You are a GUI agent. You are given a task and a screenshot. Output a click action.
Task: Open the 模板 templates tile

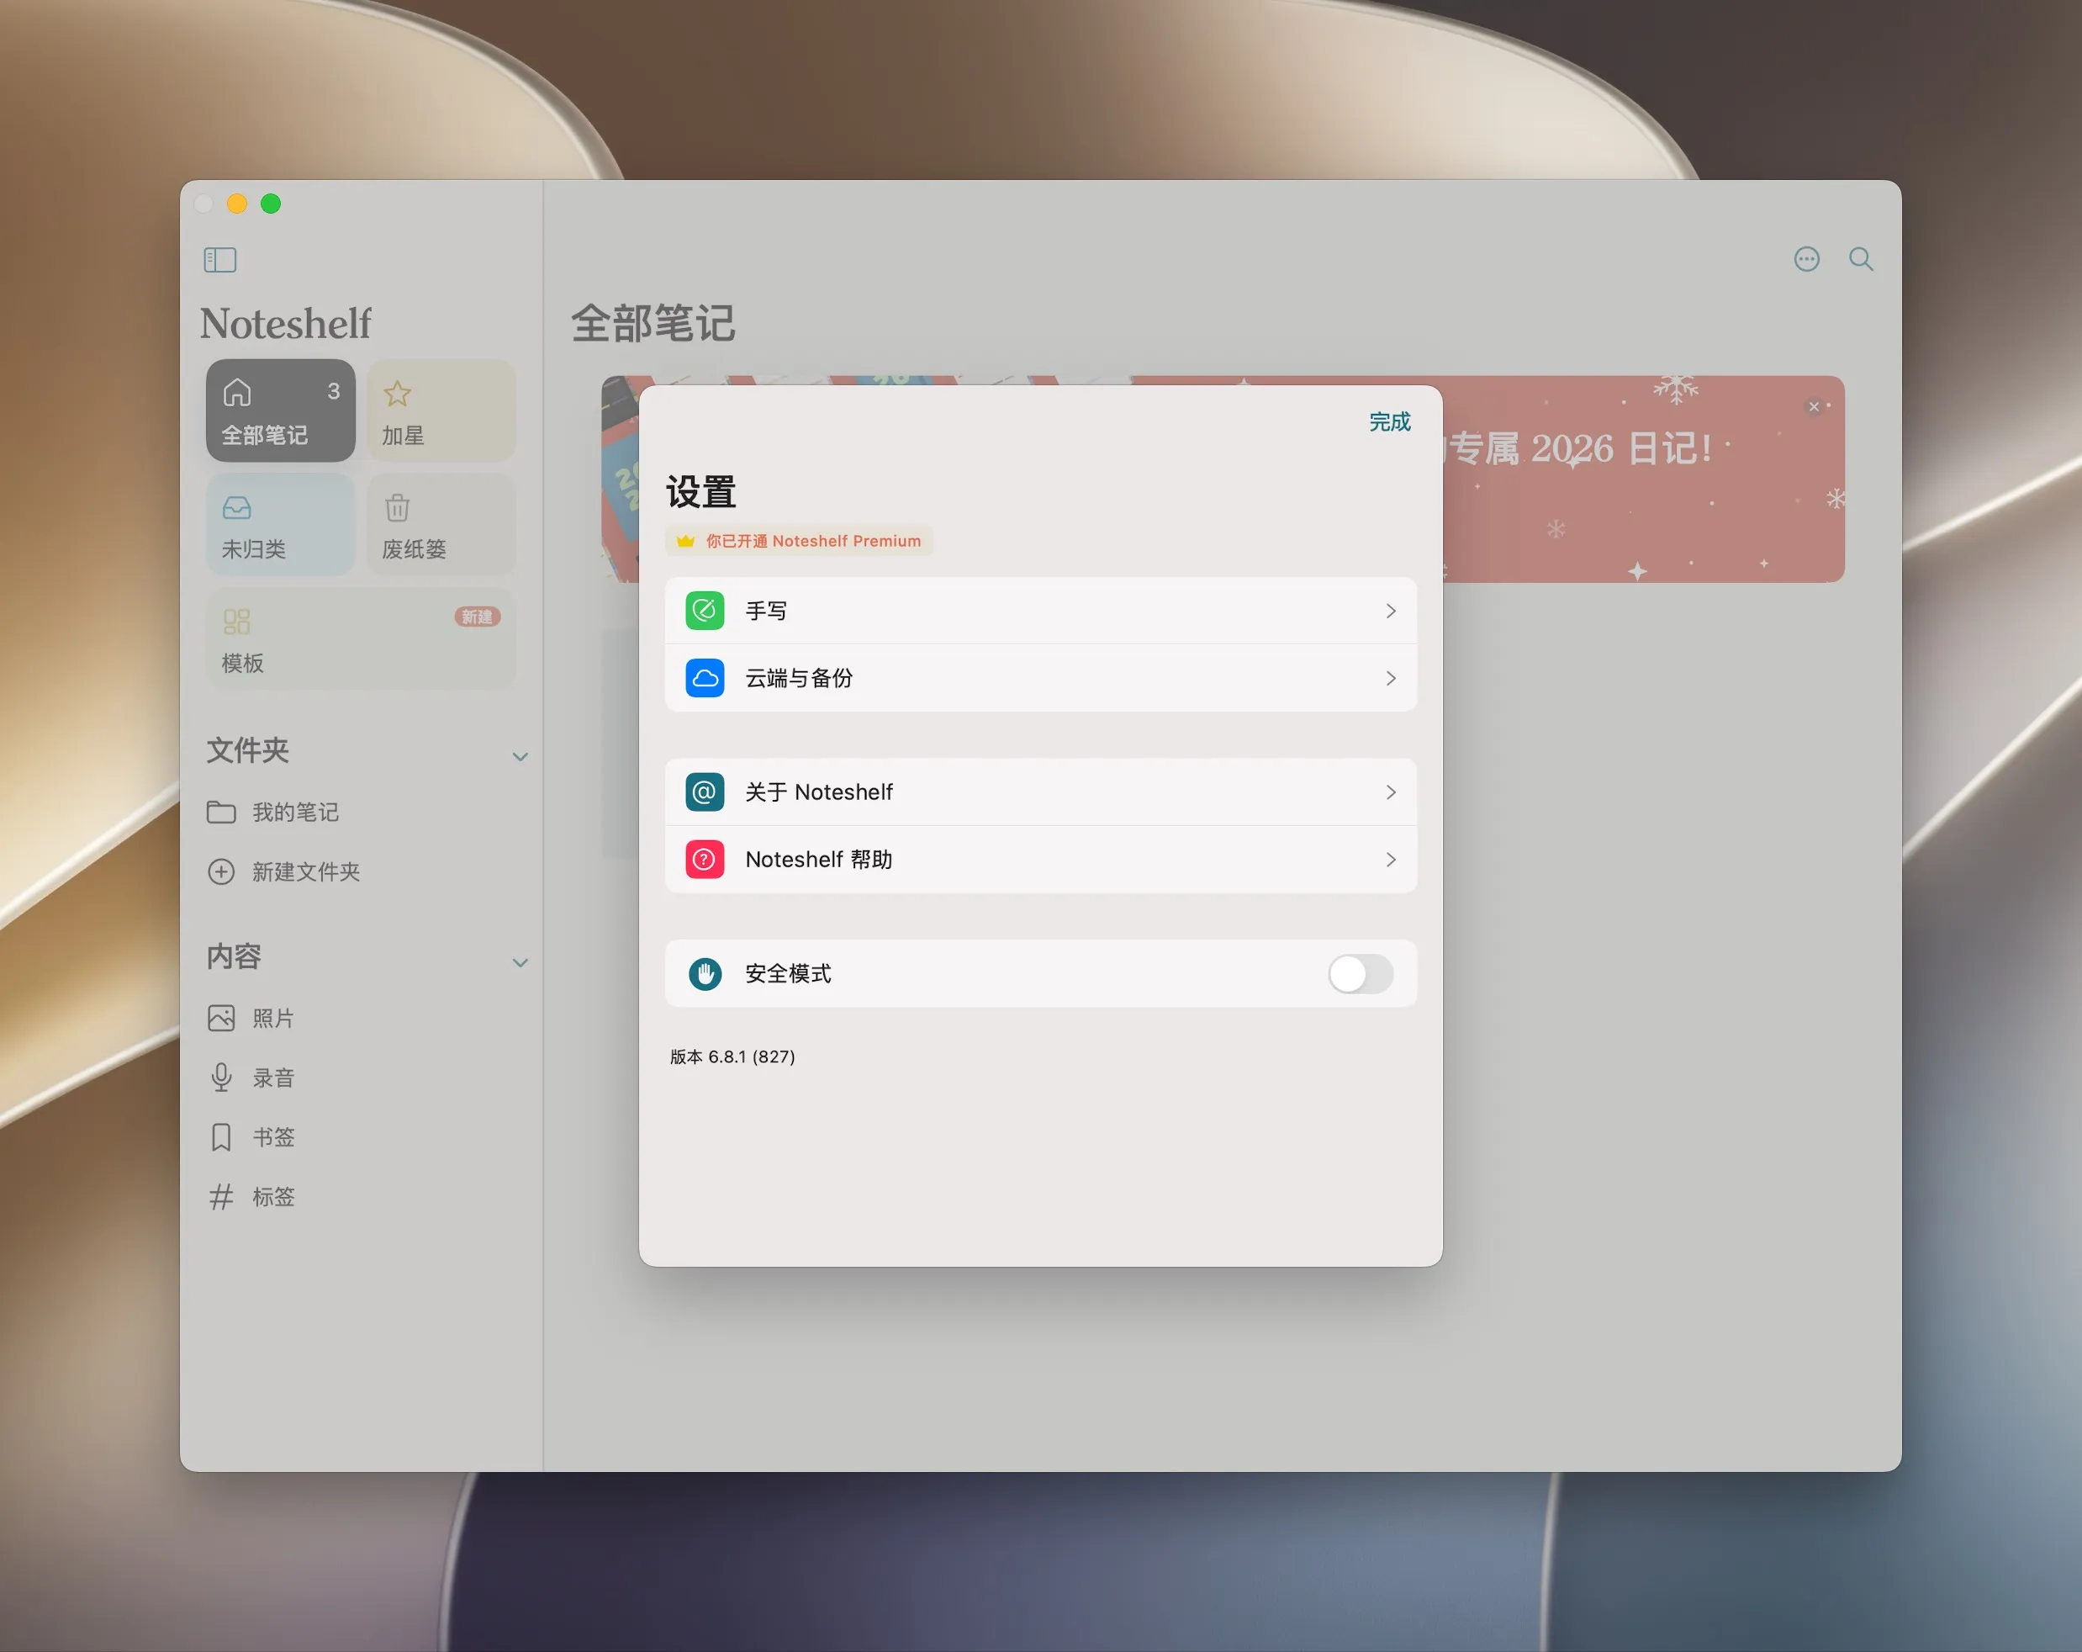coord(360,638)
